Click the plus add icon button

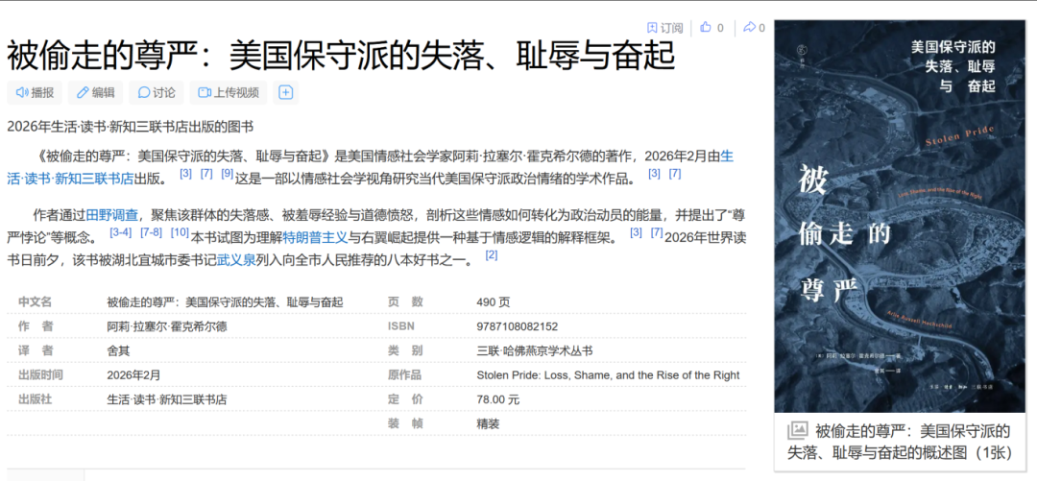[x=286, y=92]
